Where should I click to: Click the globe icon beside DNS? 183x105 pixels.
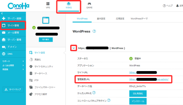(x=3, y=54)
